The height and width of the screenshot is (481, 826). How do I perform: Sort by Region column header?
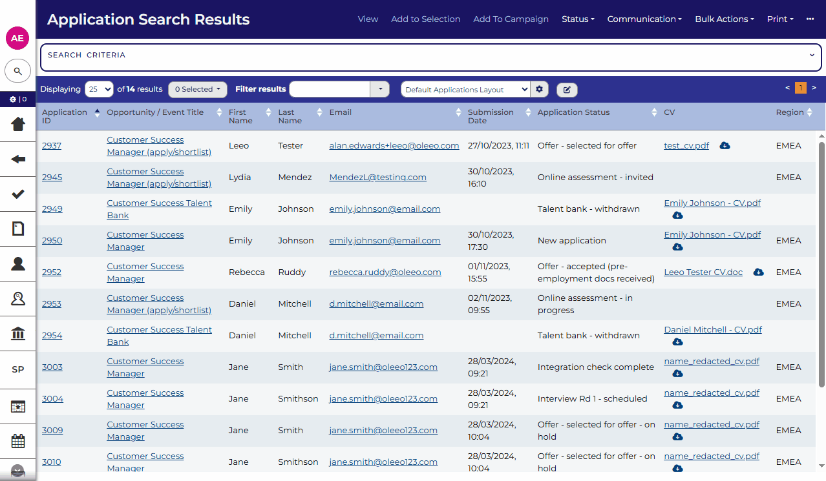click(x=790, y=112)
